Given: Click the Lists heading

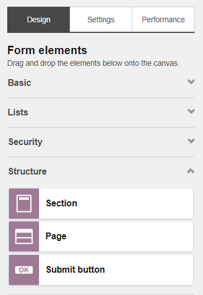Looking at the screenshot, I should coord(18,112).
